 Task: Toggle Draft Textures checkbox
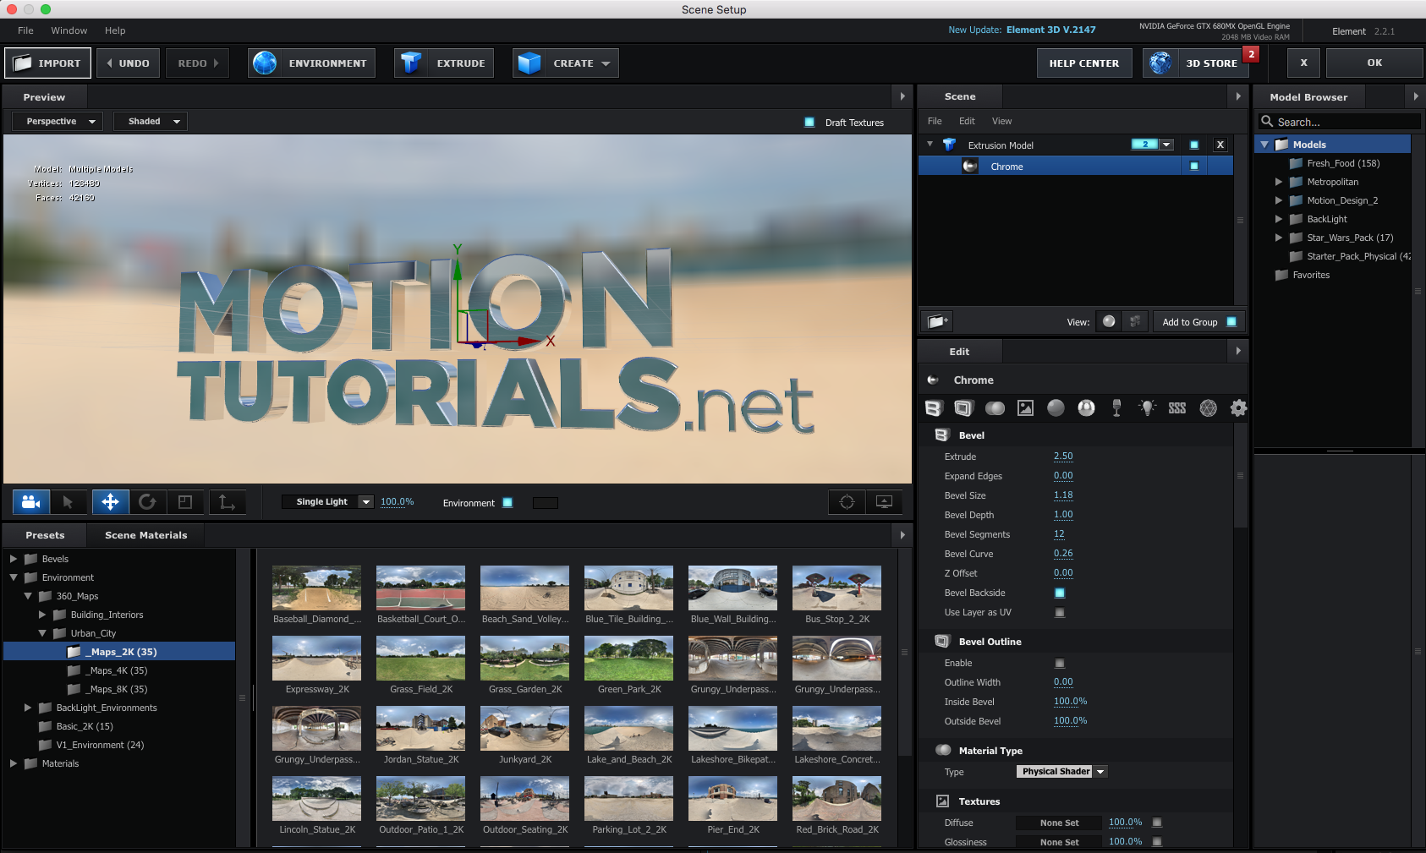(809, 123)
